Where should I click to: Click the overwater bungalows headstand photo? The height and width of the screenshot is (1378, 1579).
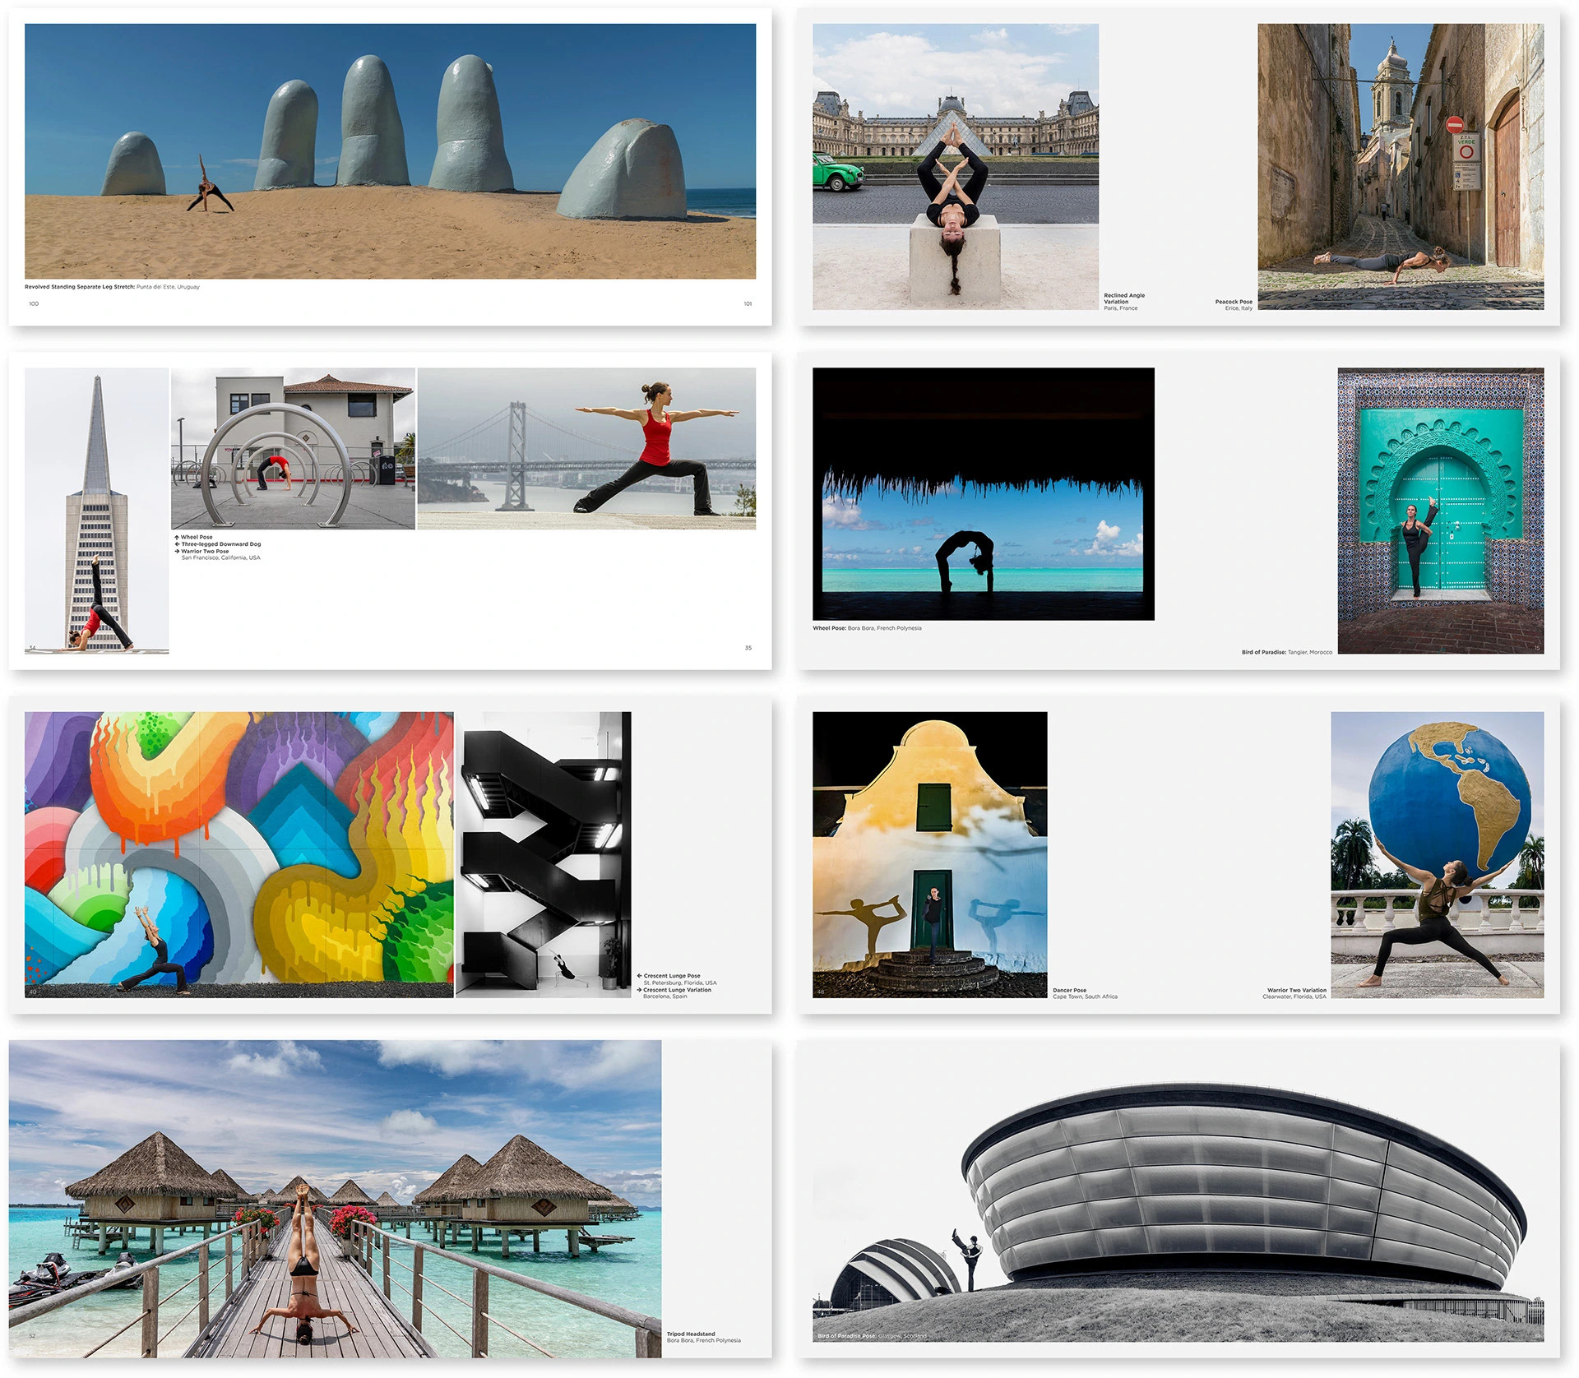pos(335,1198)
